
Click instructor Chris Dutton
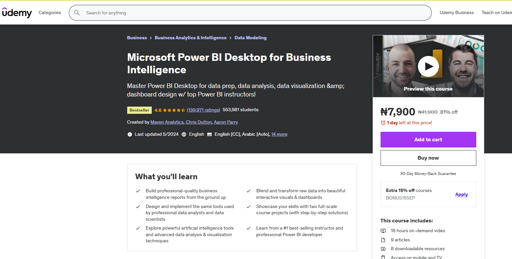pos(199,122)
